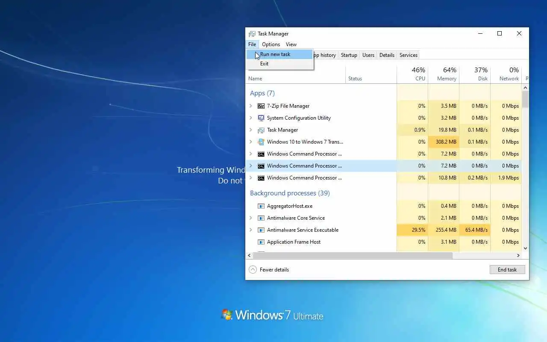The height and width of the screenshot is (342, 547).
Task: Select the AggregatorHost.exe row name
Action: [290, 206]
